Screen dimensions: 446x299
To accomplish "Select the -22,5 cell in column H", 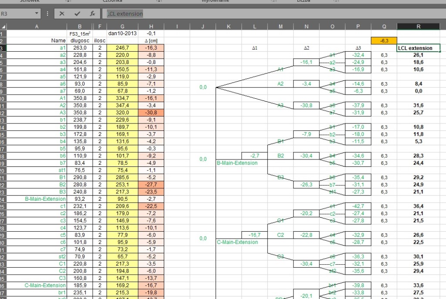I will 151,206.
